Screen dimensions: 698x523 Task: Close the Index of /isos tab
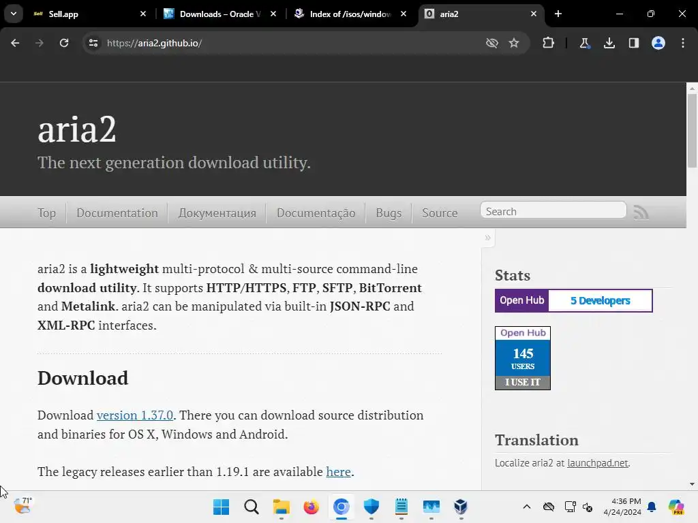[404, 14]
